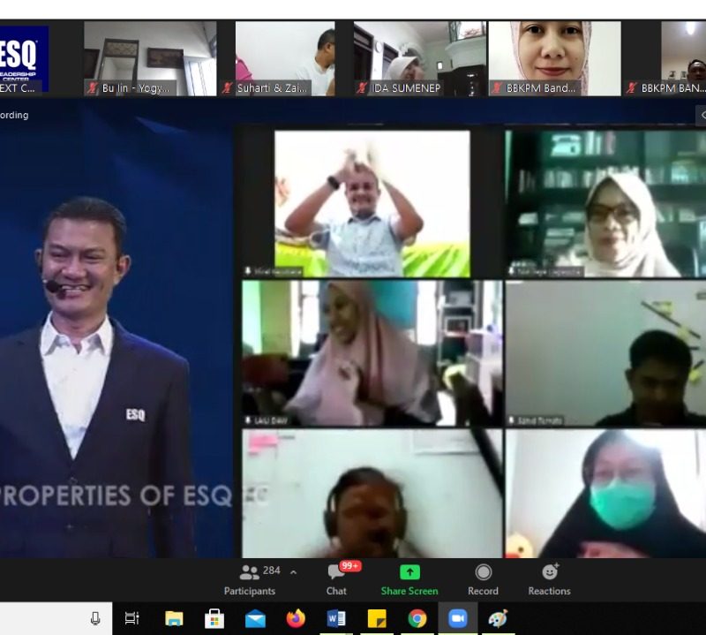This screenshot has height=635, width=706.
Task: Select the Zoom app in taskbar
Action: [458, 618]
